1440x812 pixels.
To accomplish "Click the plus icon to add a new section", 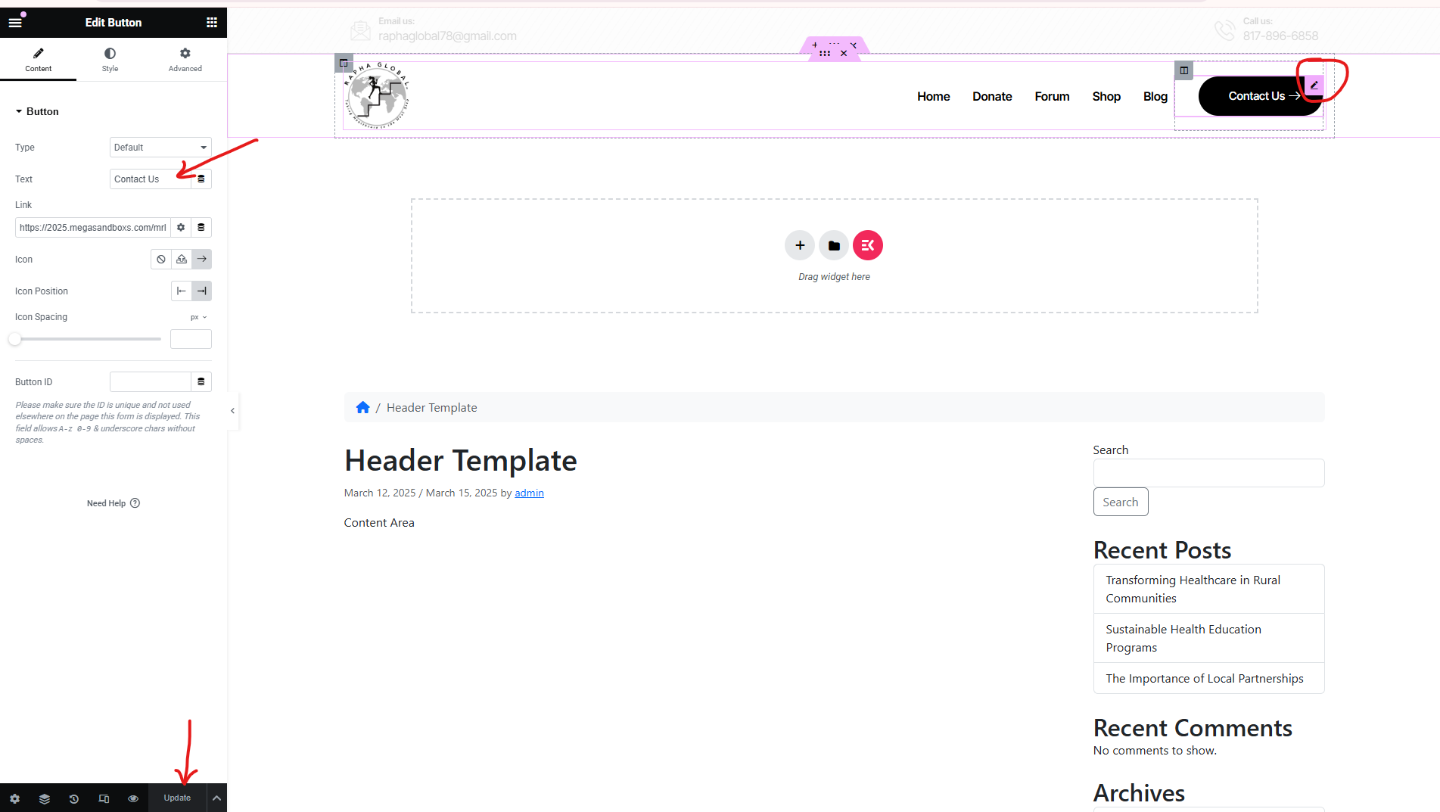I will [800, 245].
